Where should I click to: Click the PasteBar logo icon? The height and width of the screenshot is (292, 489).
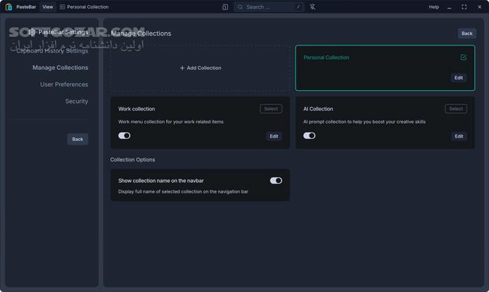8,7
